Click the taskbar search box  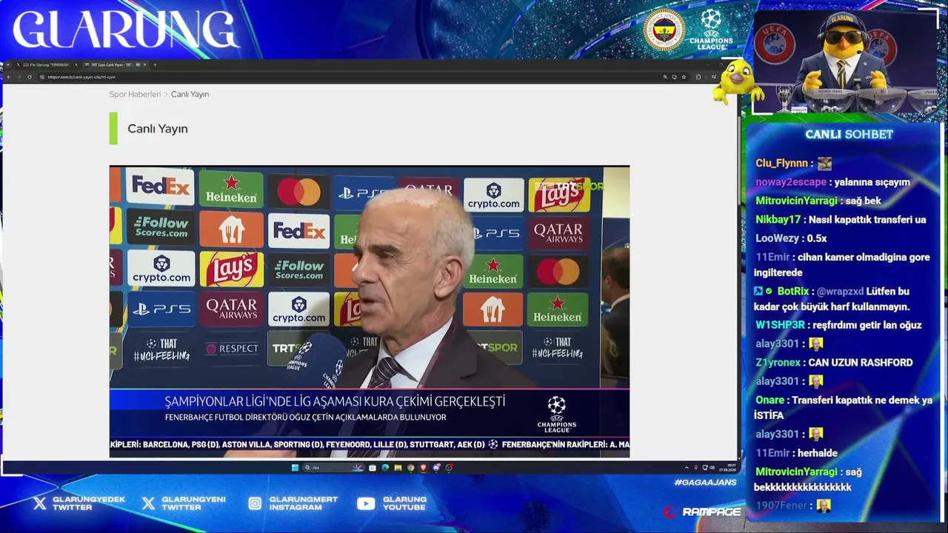tap(335, 468)
